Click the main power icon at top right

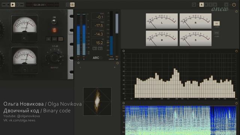[234, 5]
